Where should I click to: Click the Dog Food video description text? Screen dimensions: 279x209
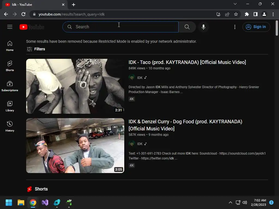pyautogui.click(x=197, y=156)
